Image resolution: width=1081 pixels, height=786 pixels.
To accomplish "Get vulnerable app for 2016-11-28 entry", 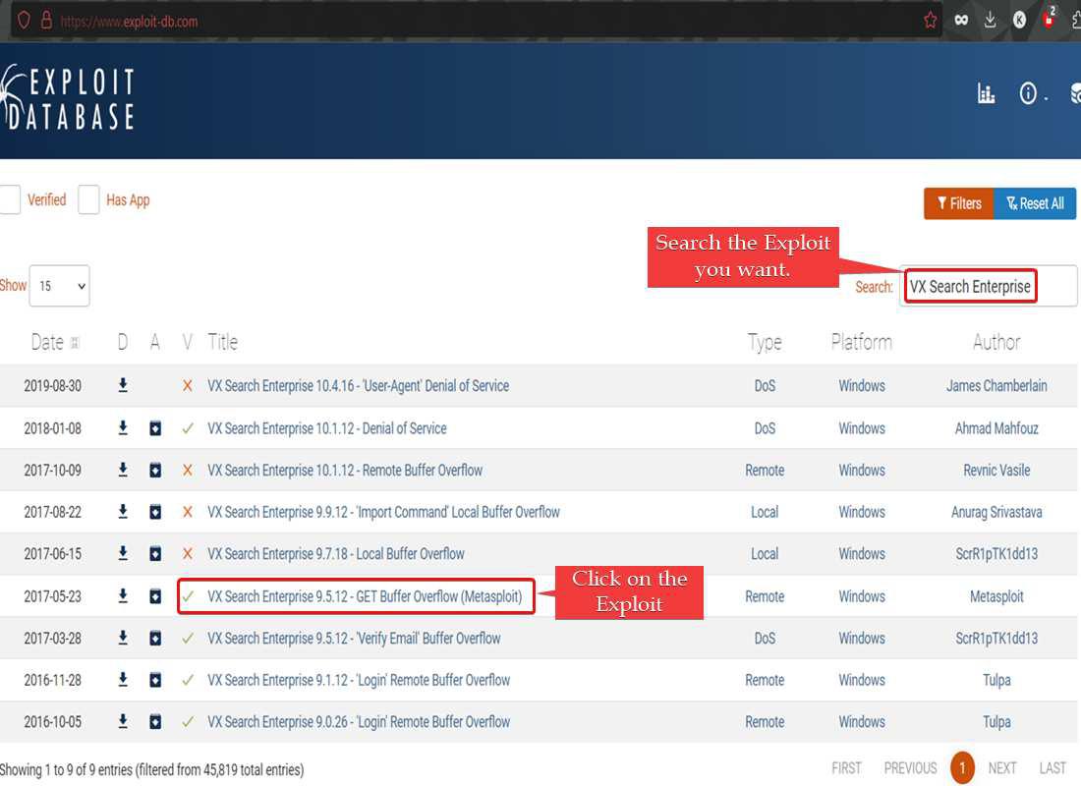I will (x=156, y=681).
